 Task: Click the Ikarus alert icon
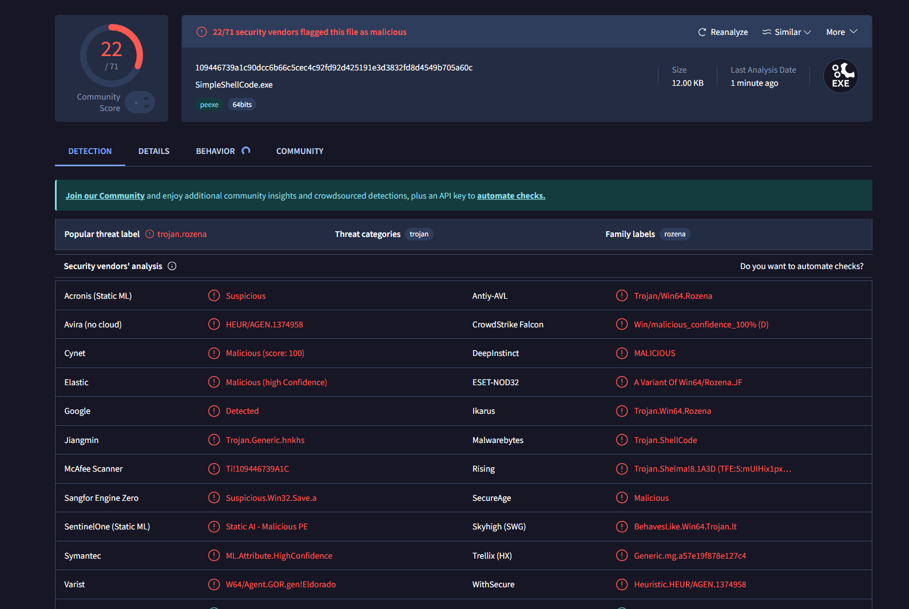[x=622, y=411]
